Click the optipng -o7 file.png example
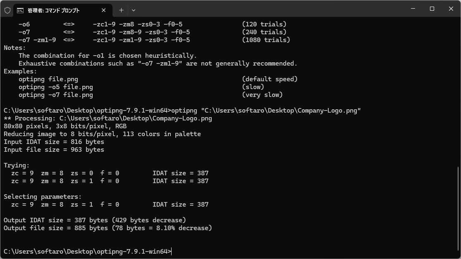 [55, 95]
